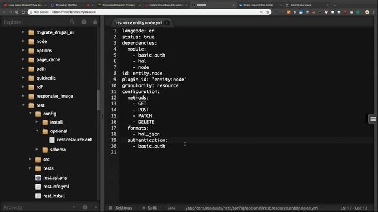This screenshot has width=378, height=212.
Task: Open editor Settings in bottom bar
Action: [x=120, y=208]
